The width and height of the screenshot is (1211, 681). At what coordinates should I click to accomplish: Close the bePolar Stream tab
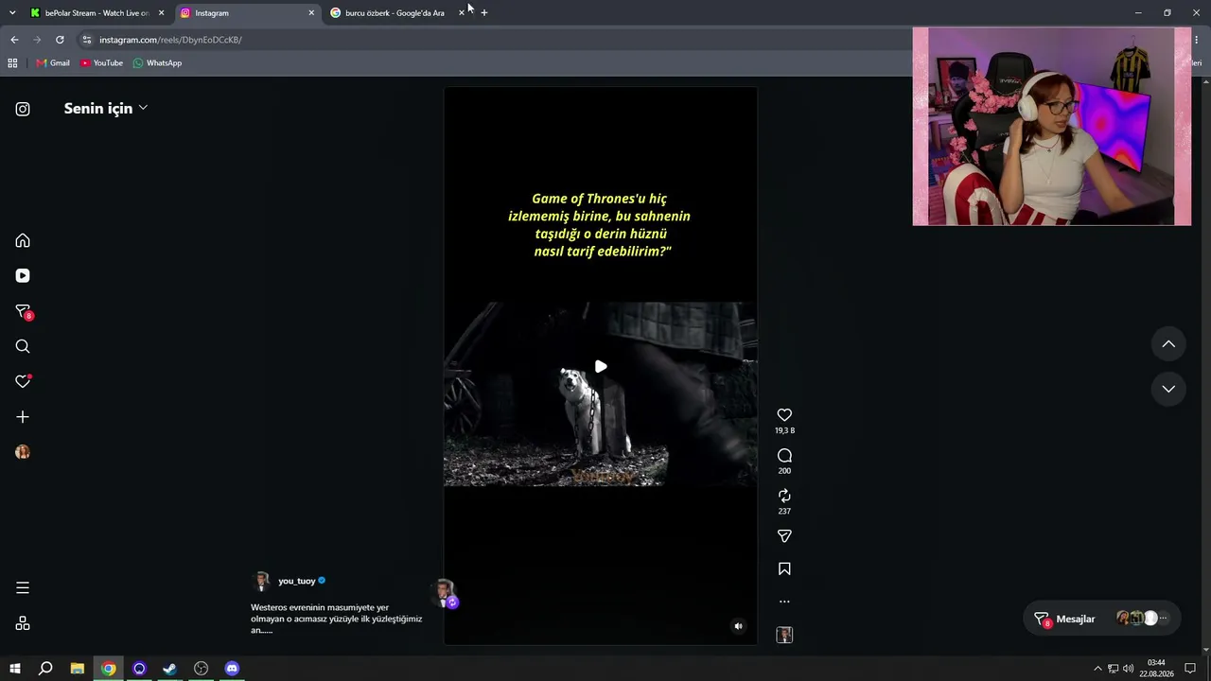coord(161,13)
